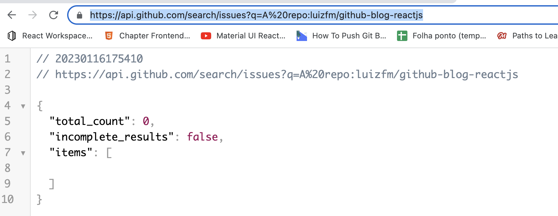The image size is (558, 216).
Task: Collapse the root JSON object on line 4
Action: pos(22,106)
